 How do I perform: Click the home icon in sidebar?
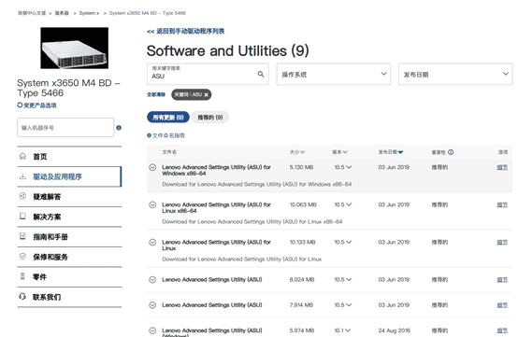point(22,156)
